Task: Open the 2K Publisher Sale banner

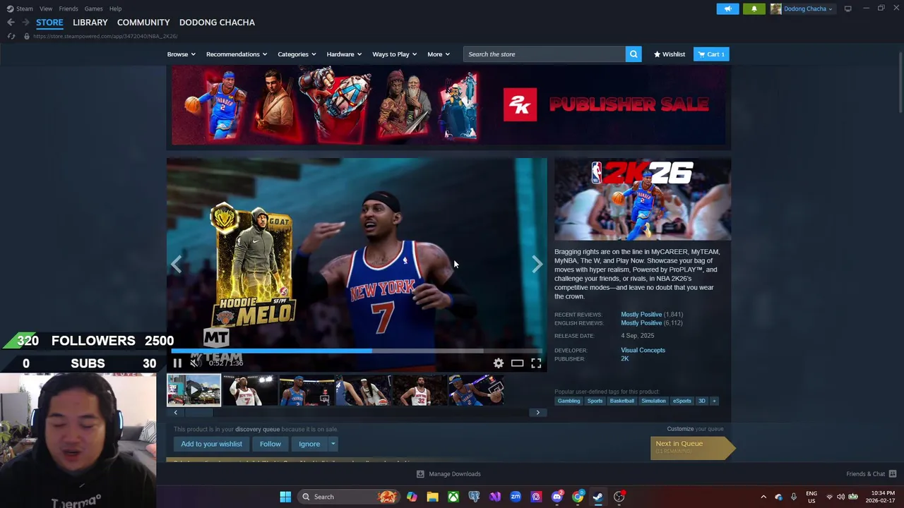Action: (448, 105)
